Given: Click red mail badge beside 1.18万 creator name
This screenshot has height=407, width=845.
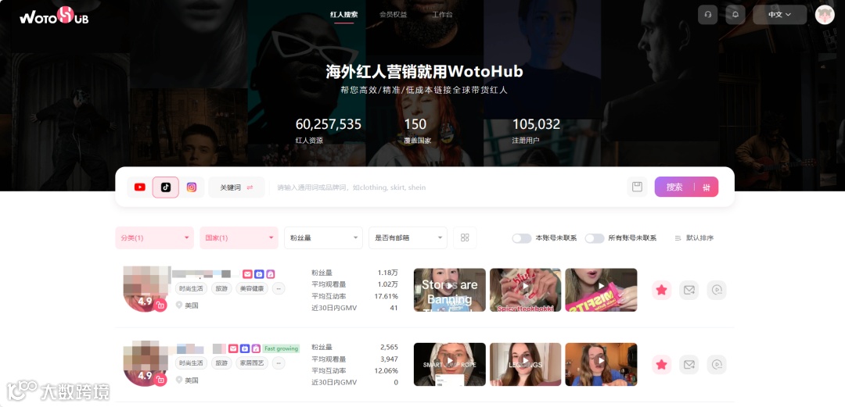Looking at the screenshot, I should tap(246, 273).
